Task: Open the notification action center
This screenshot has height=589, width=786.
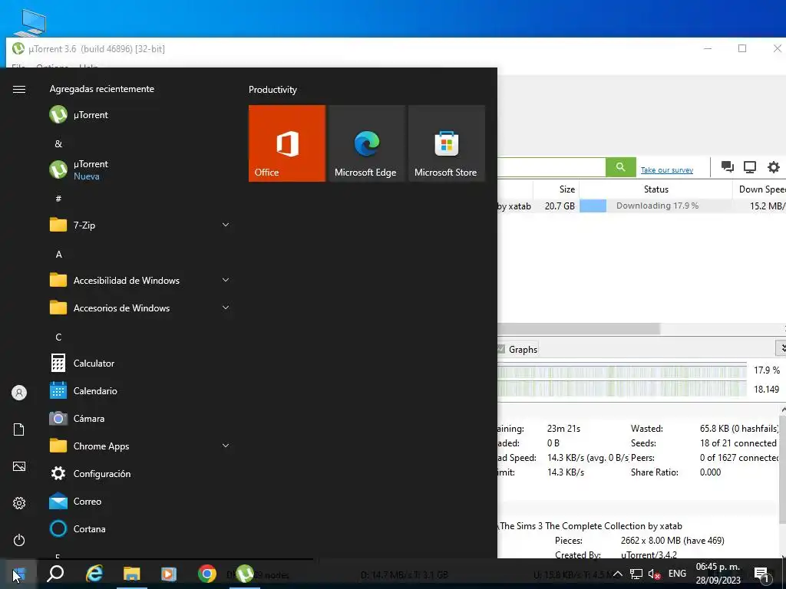Action: [762, 574]
